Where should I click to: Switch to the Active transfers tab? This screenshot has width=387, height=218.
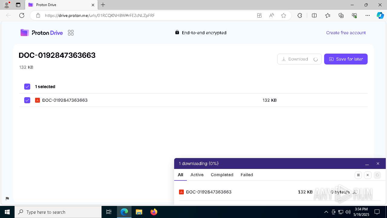point(197,175)
